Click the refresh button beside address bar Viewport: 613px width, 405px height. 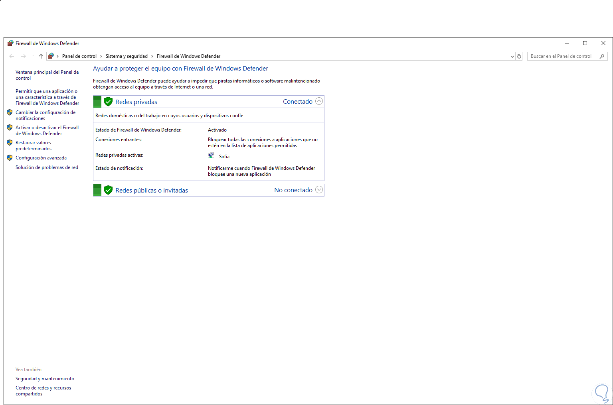tap(519, 56)
